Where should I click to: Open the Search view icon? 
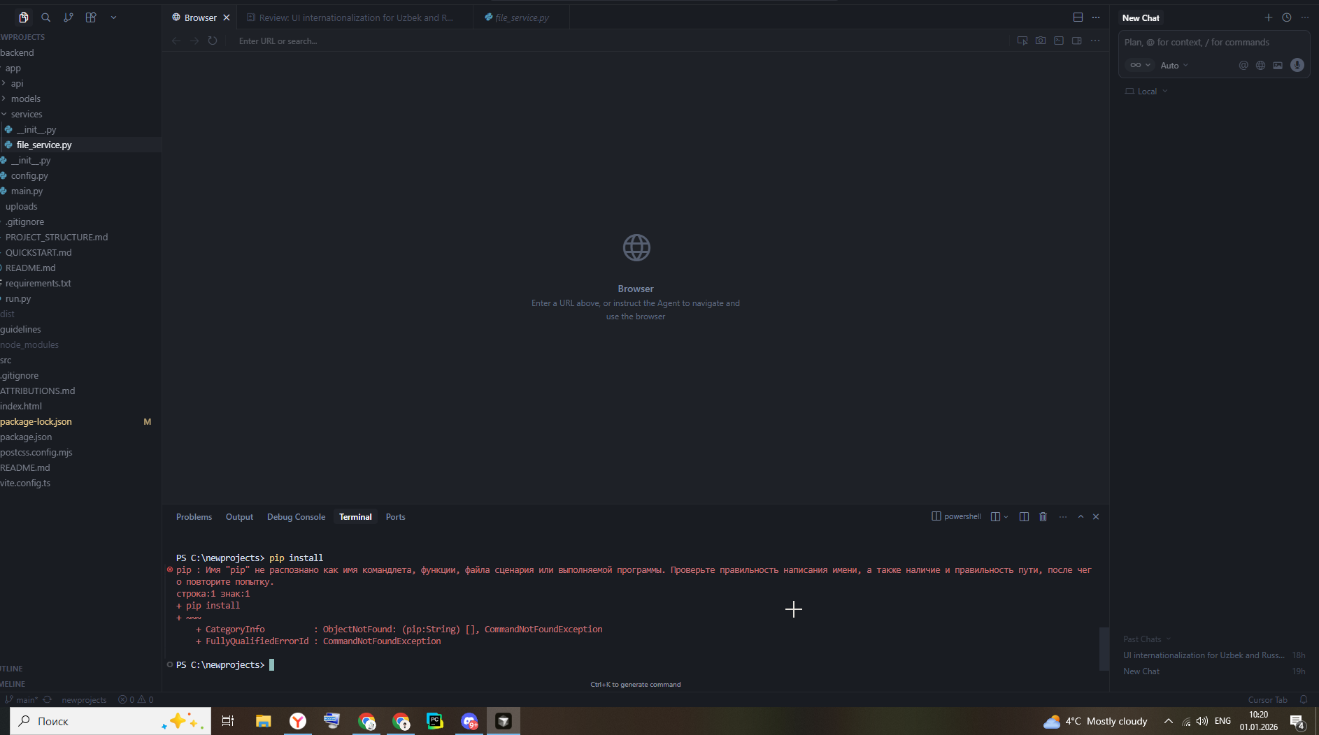tap(46, 17)
